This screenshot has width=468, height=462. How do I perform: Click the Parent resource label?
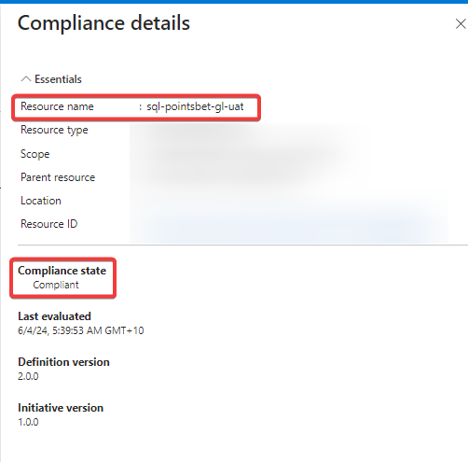click(58, 177)
